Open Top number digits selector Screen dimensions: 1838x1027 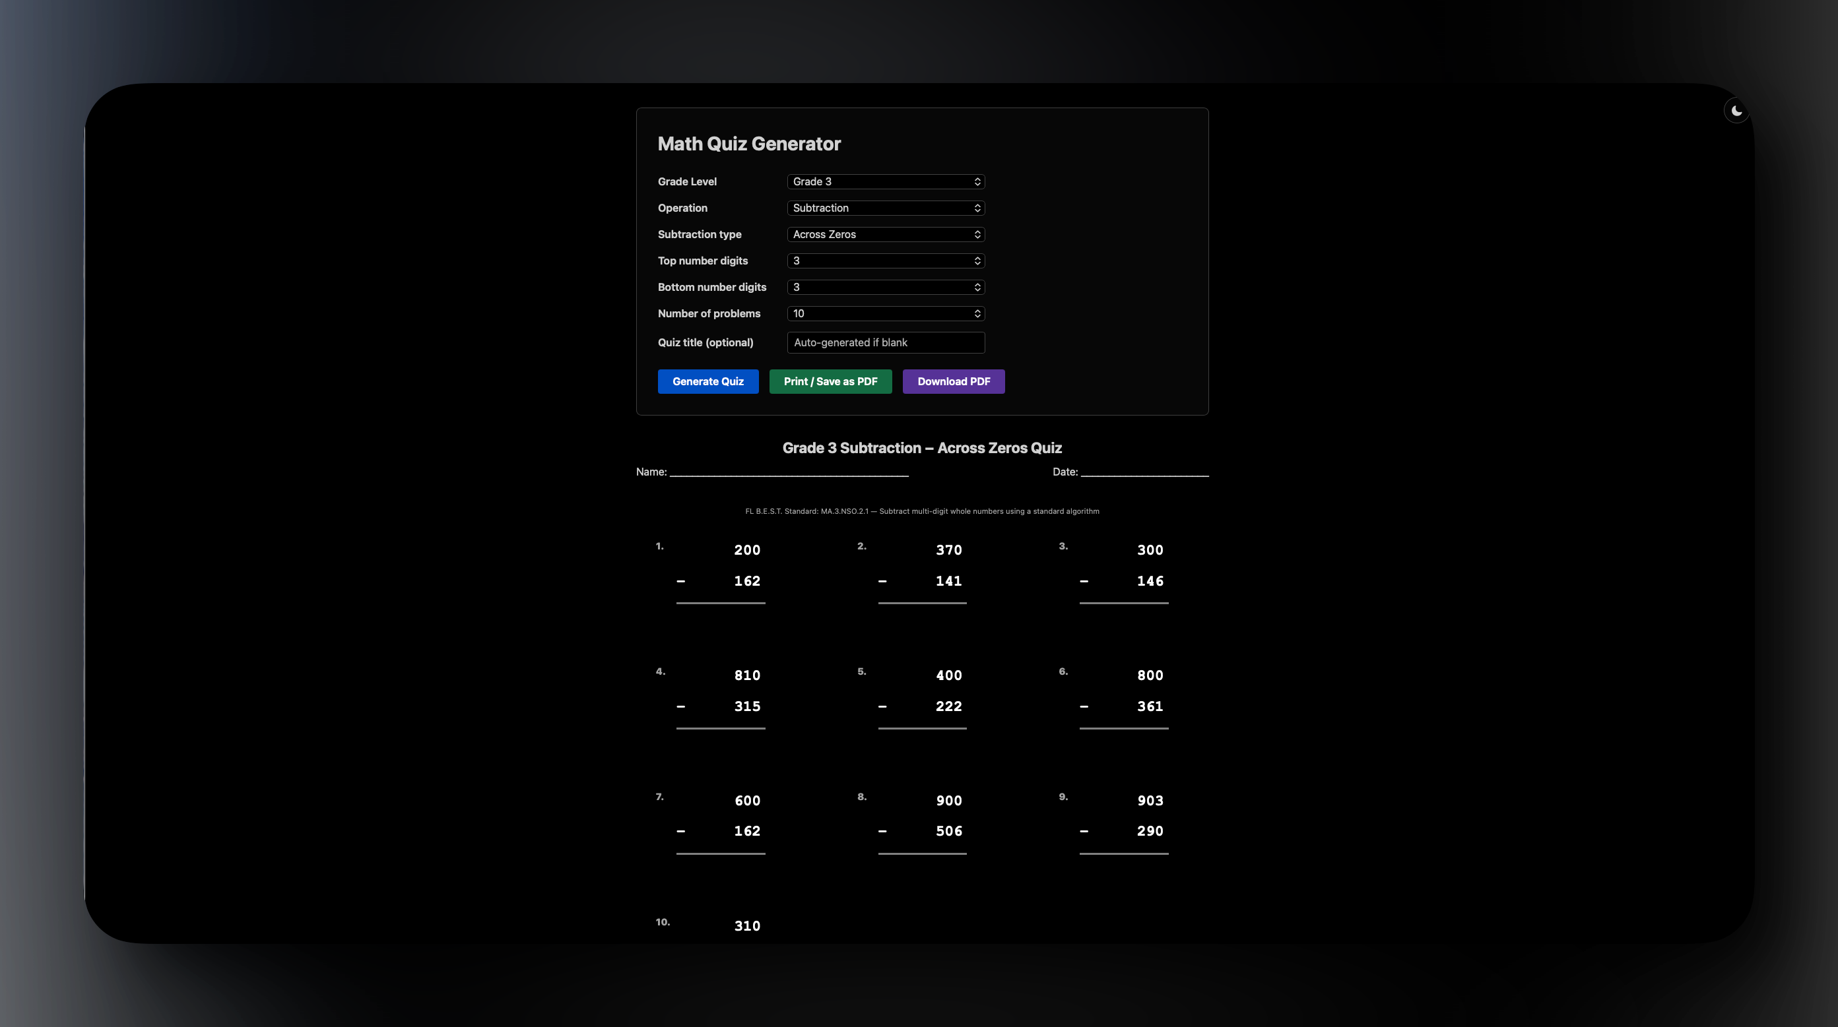point(886,261)
